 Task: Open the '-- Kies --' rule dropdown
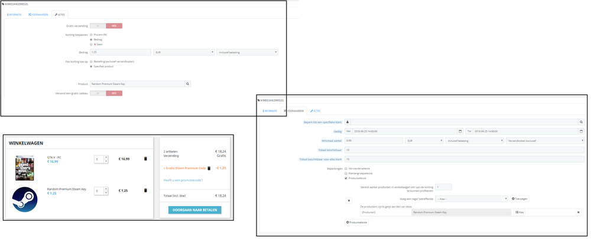pos(472,198)
